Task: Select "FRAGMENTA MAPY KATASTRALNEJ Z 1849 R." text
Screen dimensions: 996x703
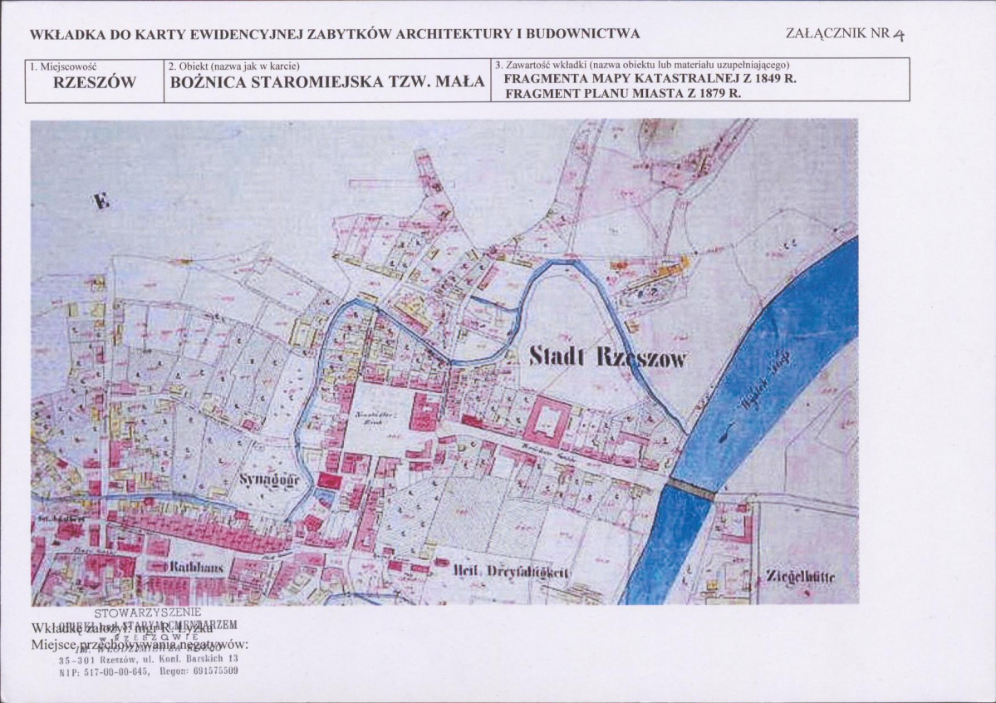Action: (x=650, y=79)
